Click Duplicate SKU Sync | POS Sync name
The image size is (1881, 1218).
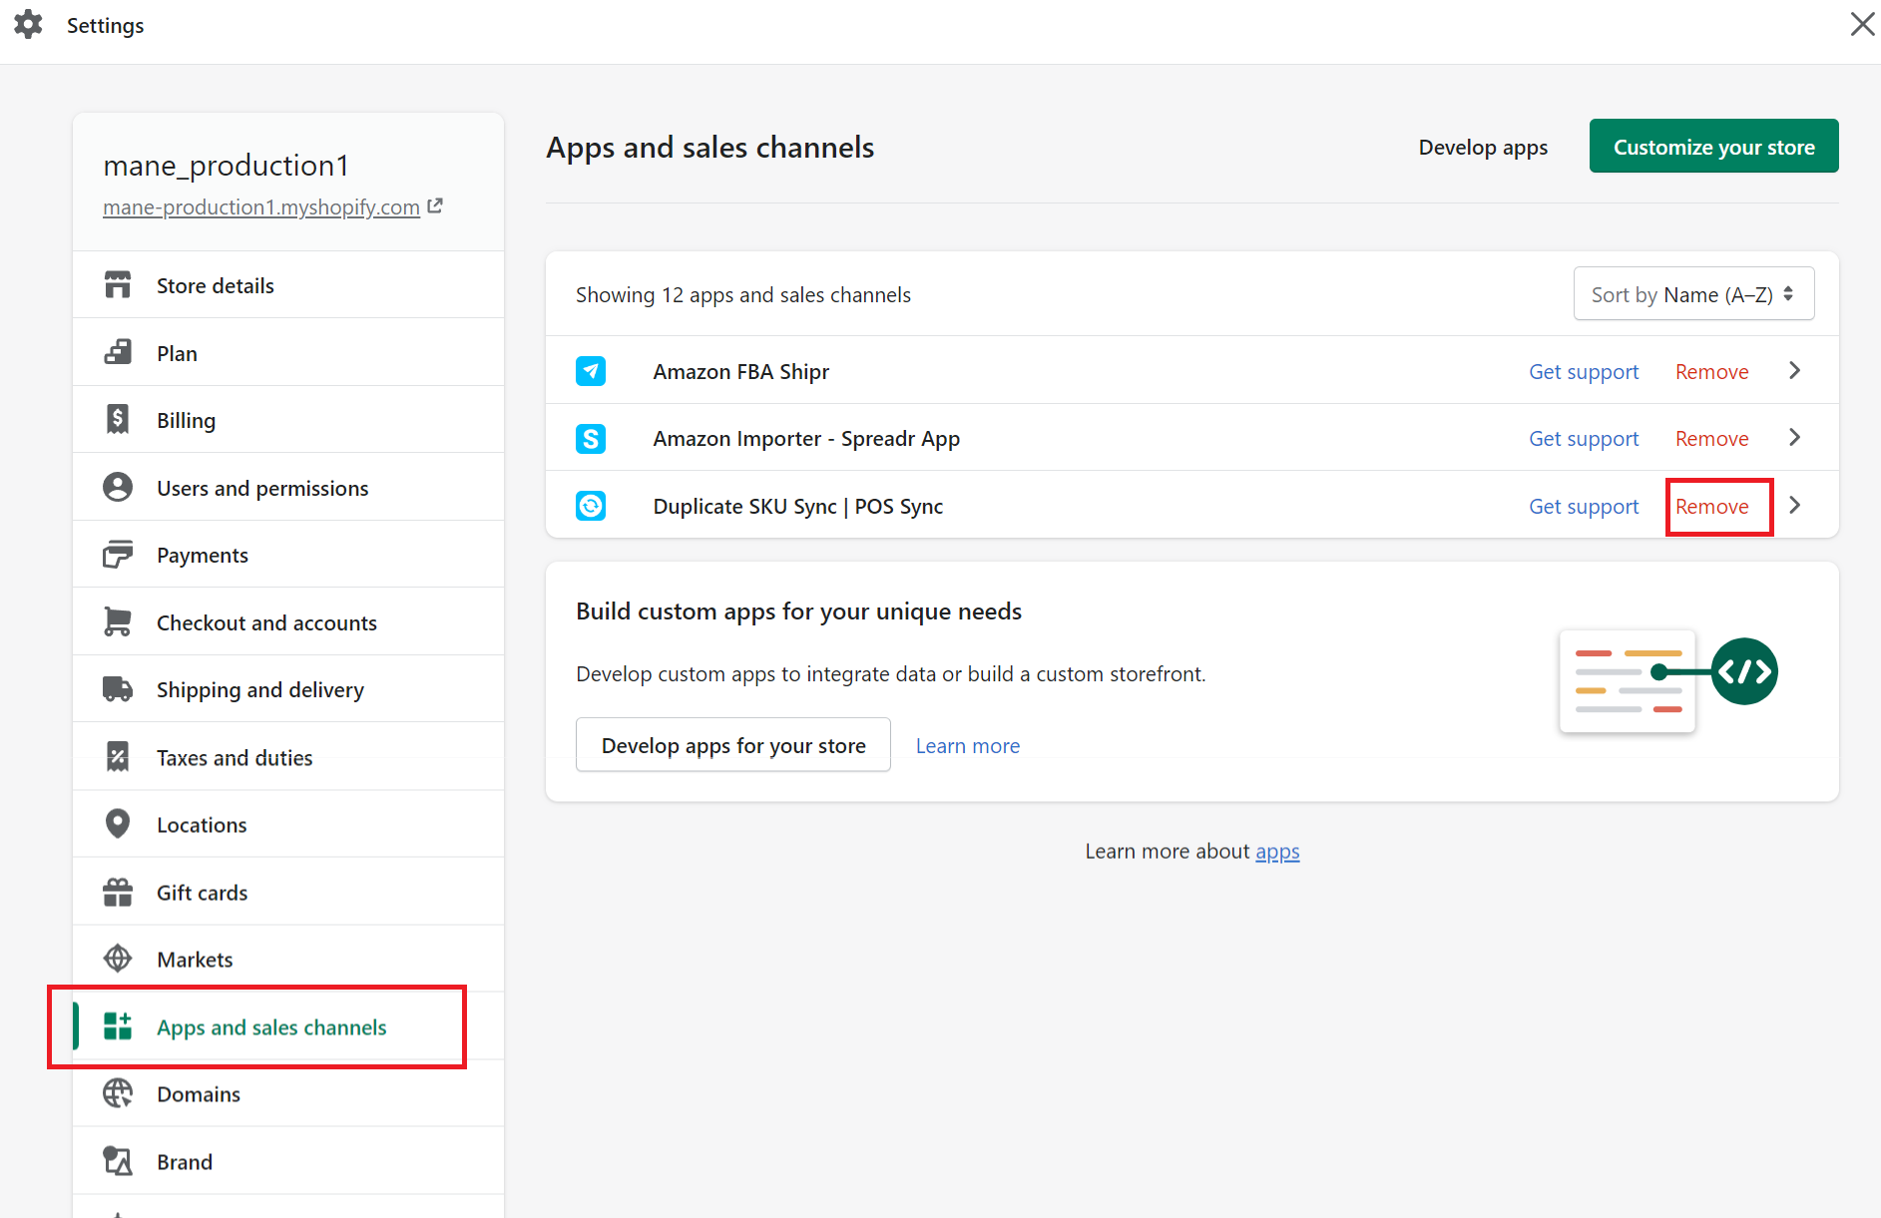[x=798, y=506]
